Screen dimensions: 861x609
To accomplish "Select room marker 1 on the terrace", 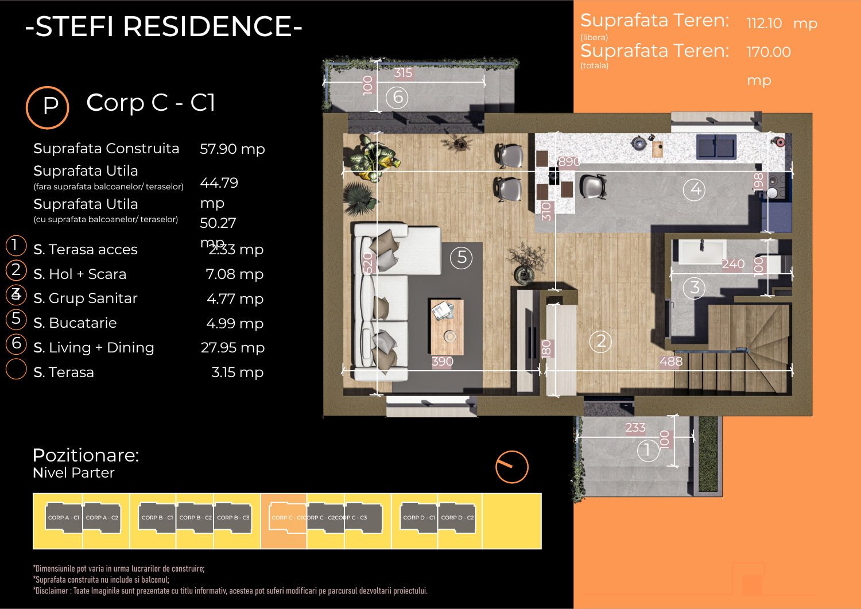I will pyautogui.click(x=648, y=449).
